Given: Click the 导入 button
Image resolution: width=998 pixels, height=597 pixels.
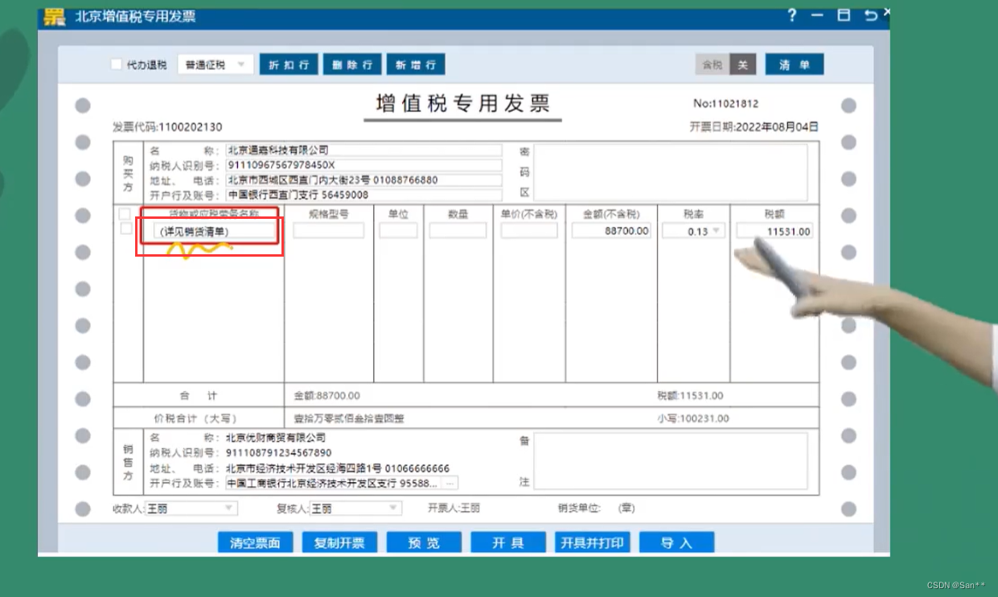Looking at the screenshot, I should (x=676, y=543).
